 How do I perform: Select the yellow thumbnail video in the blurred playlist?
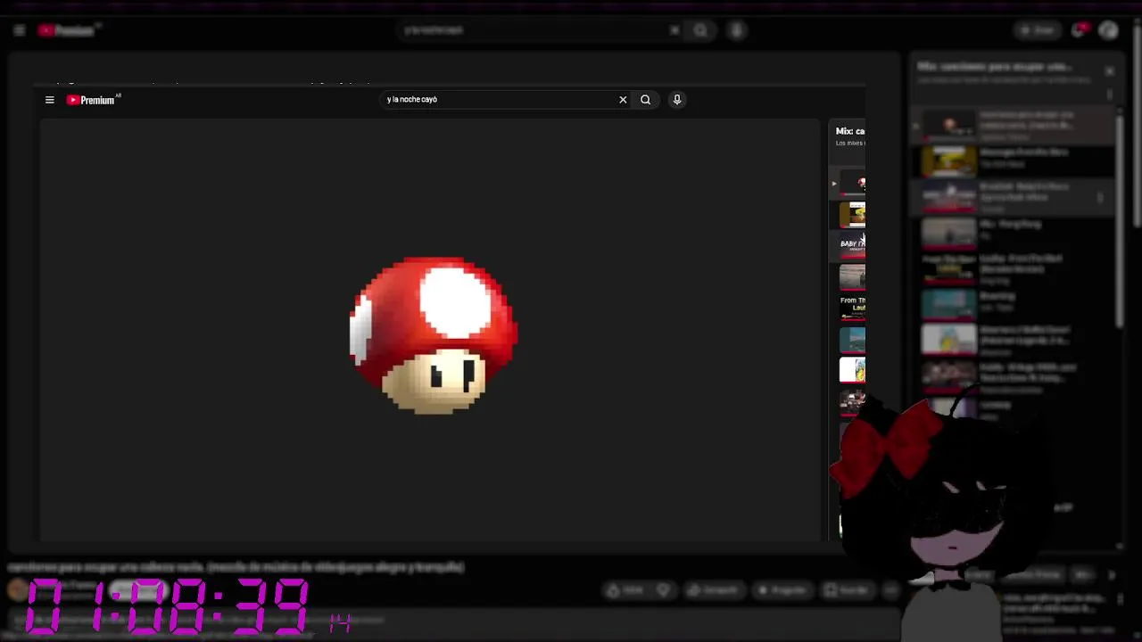click(x=948, y=161)
